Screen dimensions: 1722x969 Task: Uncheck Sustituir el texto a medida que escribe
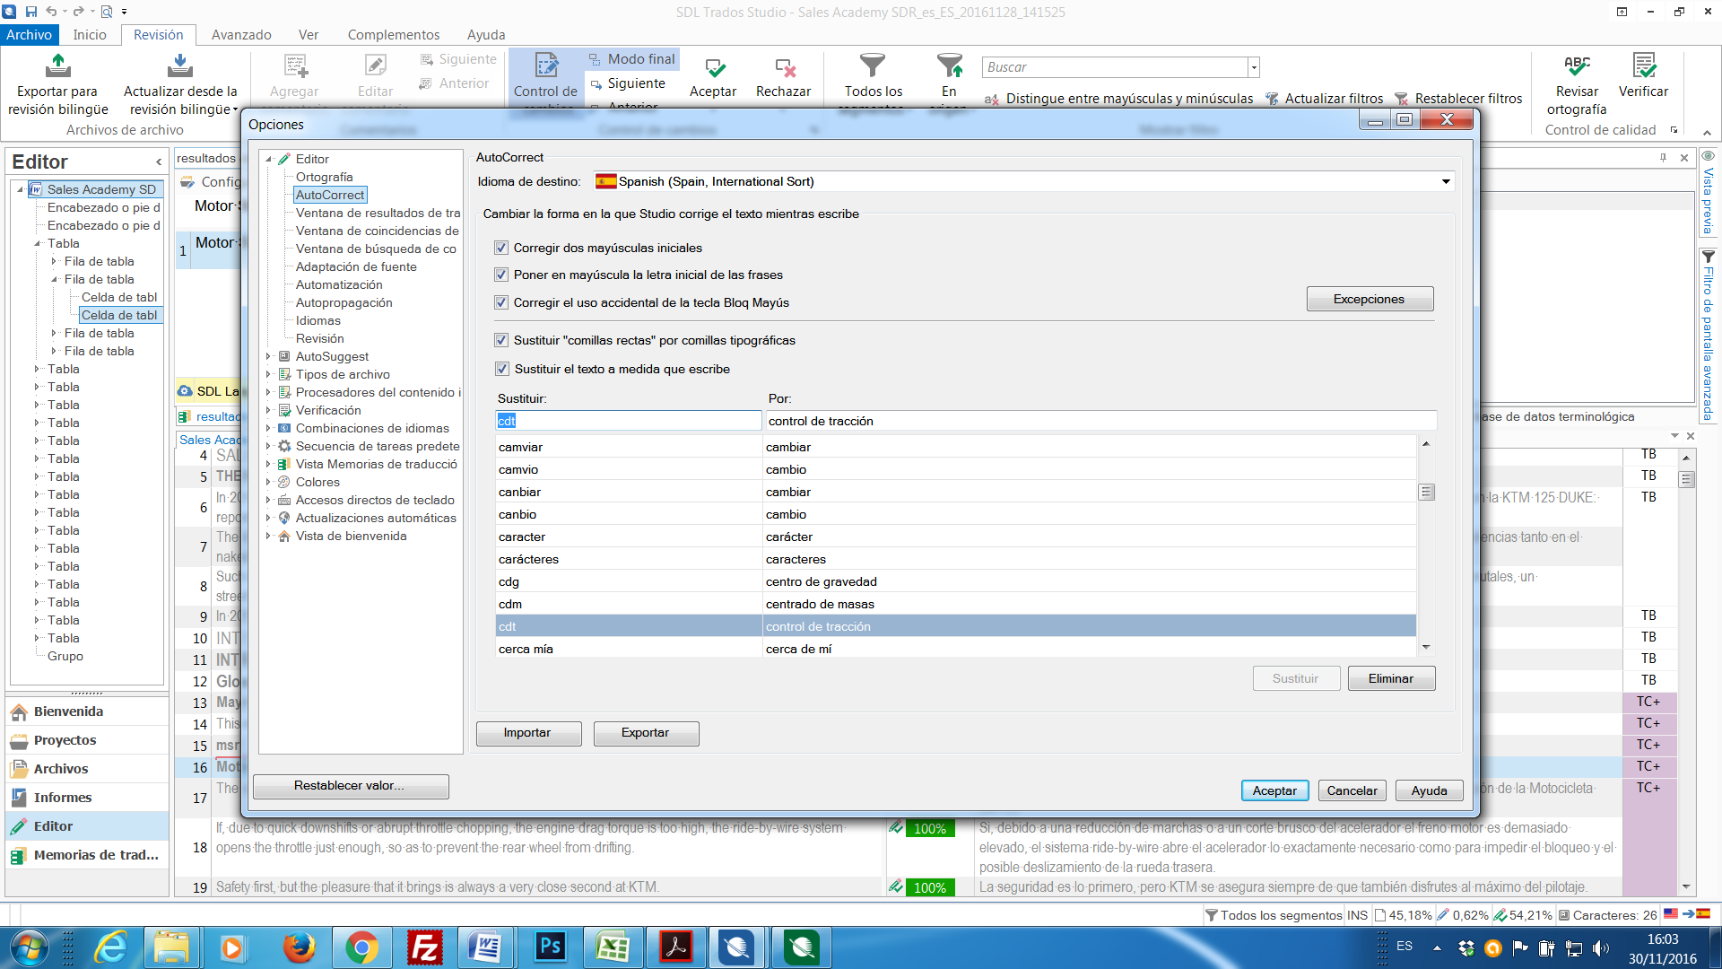pyautogui.click(x=501, y=369)
